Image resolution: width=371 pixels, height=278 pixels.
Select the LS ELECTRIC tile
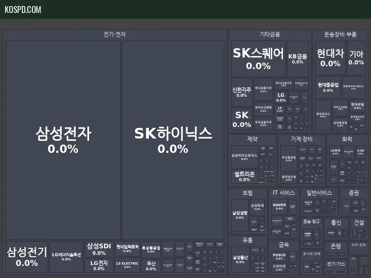click(x=127, y=265)
